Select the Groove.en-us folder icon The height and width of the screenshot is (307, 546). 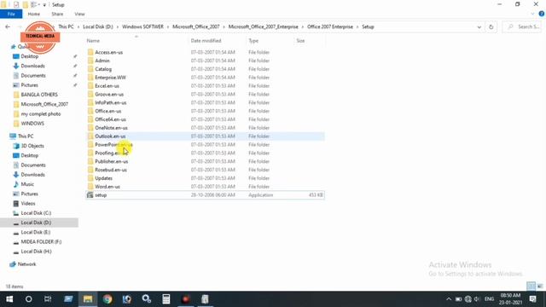pos(90,95)
